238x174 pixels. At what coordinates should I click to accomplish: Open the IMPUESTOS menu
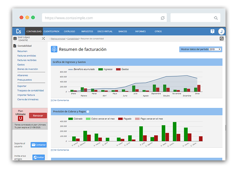(x=87, y=32)
